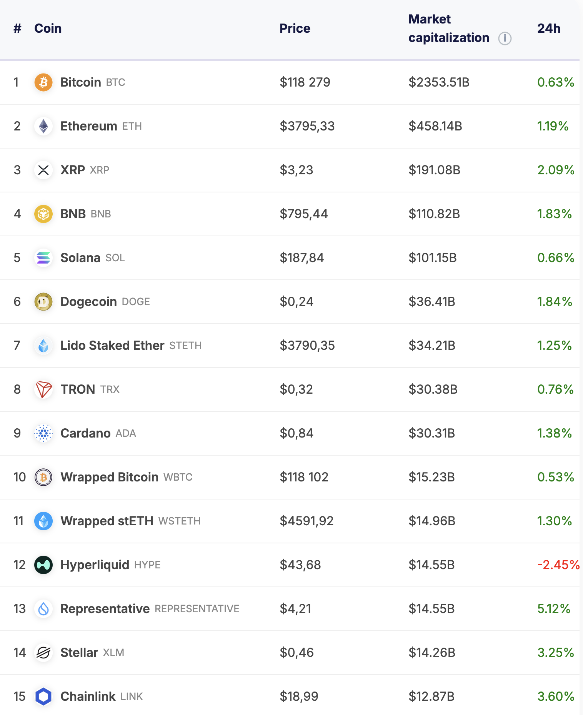Sort the list by Market capitalization
Screen dimensions: 583x715
point(448,28)
